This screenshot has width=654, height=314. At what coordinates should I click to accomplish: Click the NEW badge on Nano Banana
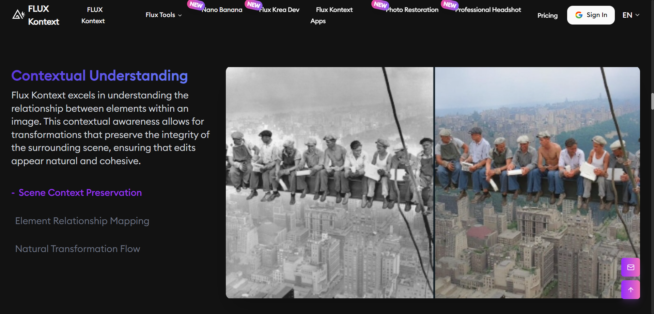point(196,5)
